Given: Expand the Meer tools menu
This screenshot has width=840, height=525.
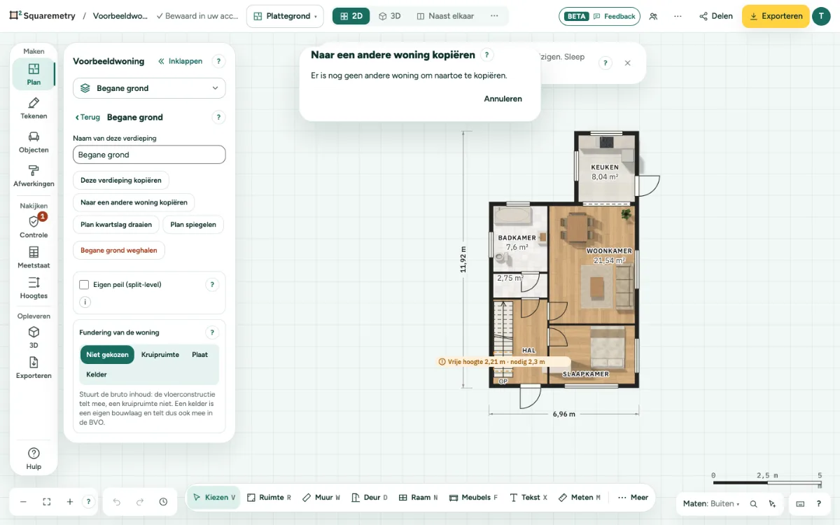Looking at the screenshot, I should point(633,498).
